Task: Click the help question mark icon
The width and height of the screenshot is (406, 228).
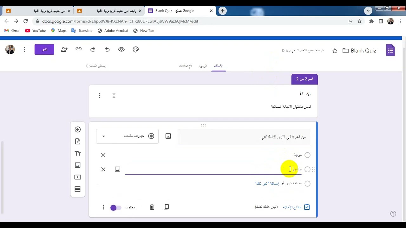Action: tap(393, 214)
